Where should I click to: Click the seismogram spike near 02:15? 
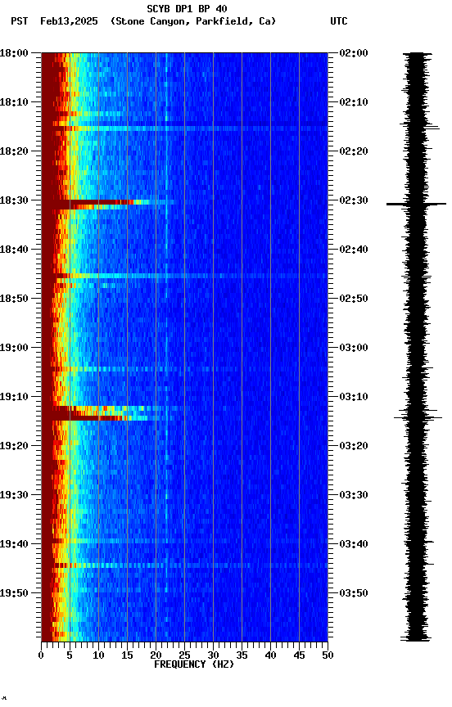point(420,126)
